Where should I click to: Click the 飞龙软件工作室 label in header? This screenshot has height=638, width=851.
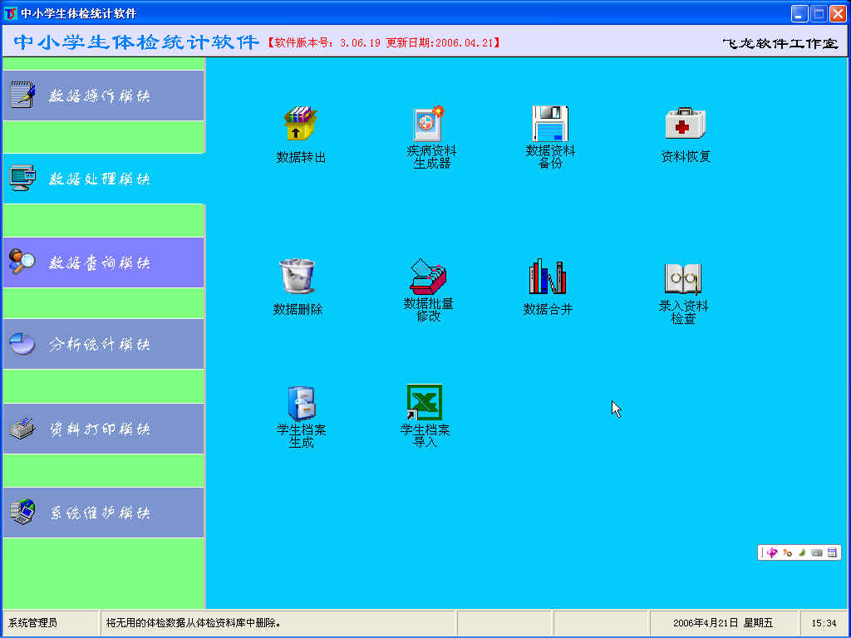tap(780, 43)
